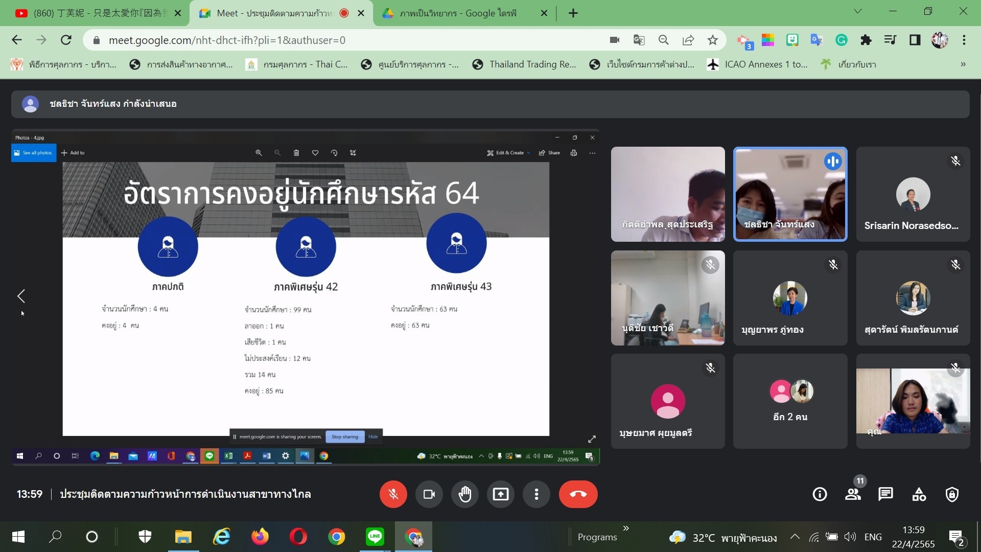Open more options three-dot menu in call bar

coord(536,494)
